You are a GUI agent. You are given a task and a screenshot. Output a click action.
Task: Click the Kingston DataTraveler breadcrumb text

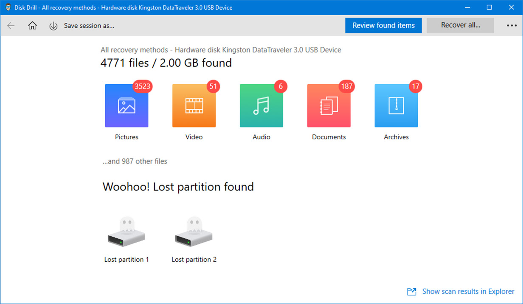coord(221,50)
